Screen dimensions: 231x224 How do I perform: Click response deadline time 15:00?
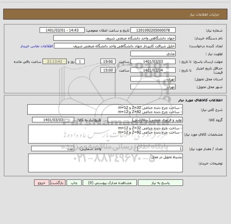[x=108, y=62]
